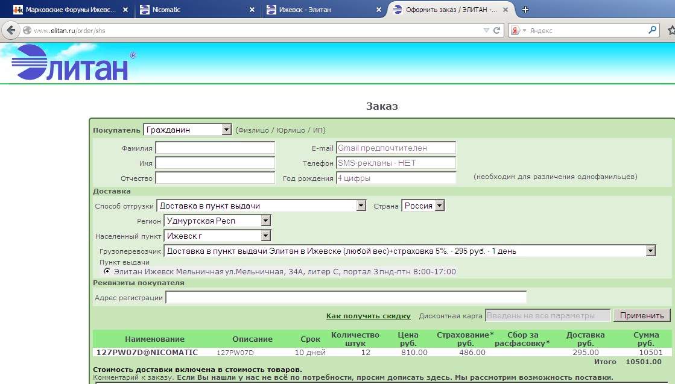
Task: Open the Страна dropdown (Россия)
Action: 423,206
